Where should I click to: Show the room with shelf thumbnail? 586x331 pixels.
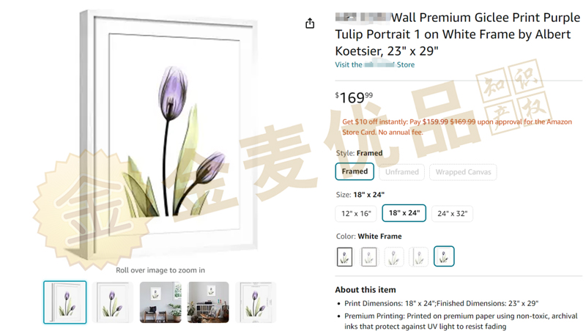click(208, 302)
